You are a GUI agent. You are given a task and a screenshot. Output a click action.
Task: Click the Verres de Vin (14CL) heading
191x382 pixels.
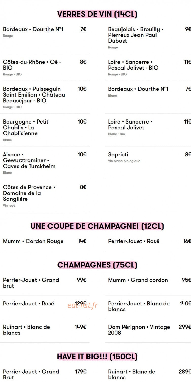[x=97, y=14]
